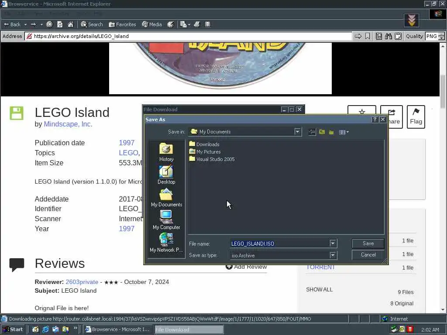Click the Create New Folder icon
Image resolution: width=447 pixels, height=335 pixels.
click(331, 132)
